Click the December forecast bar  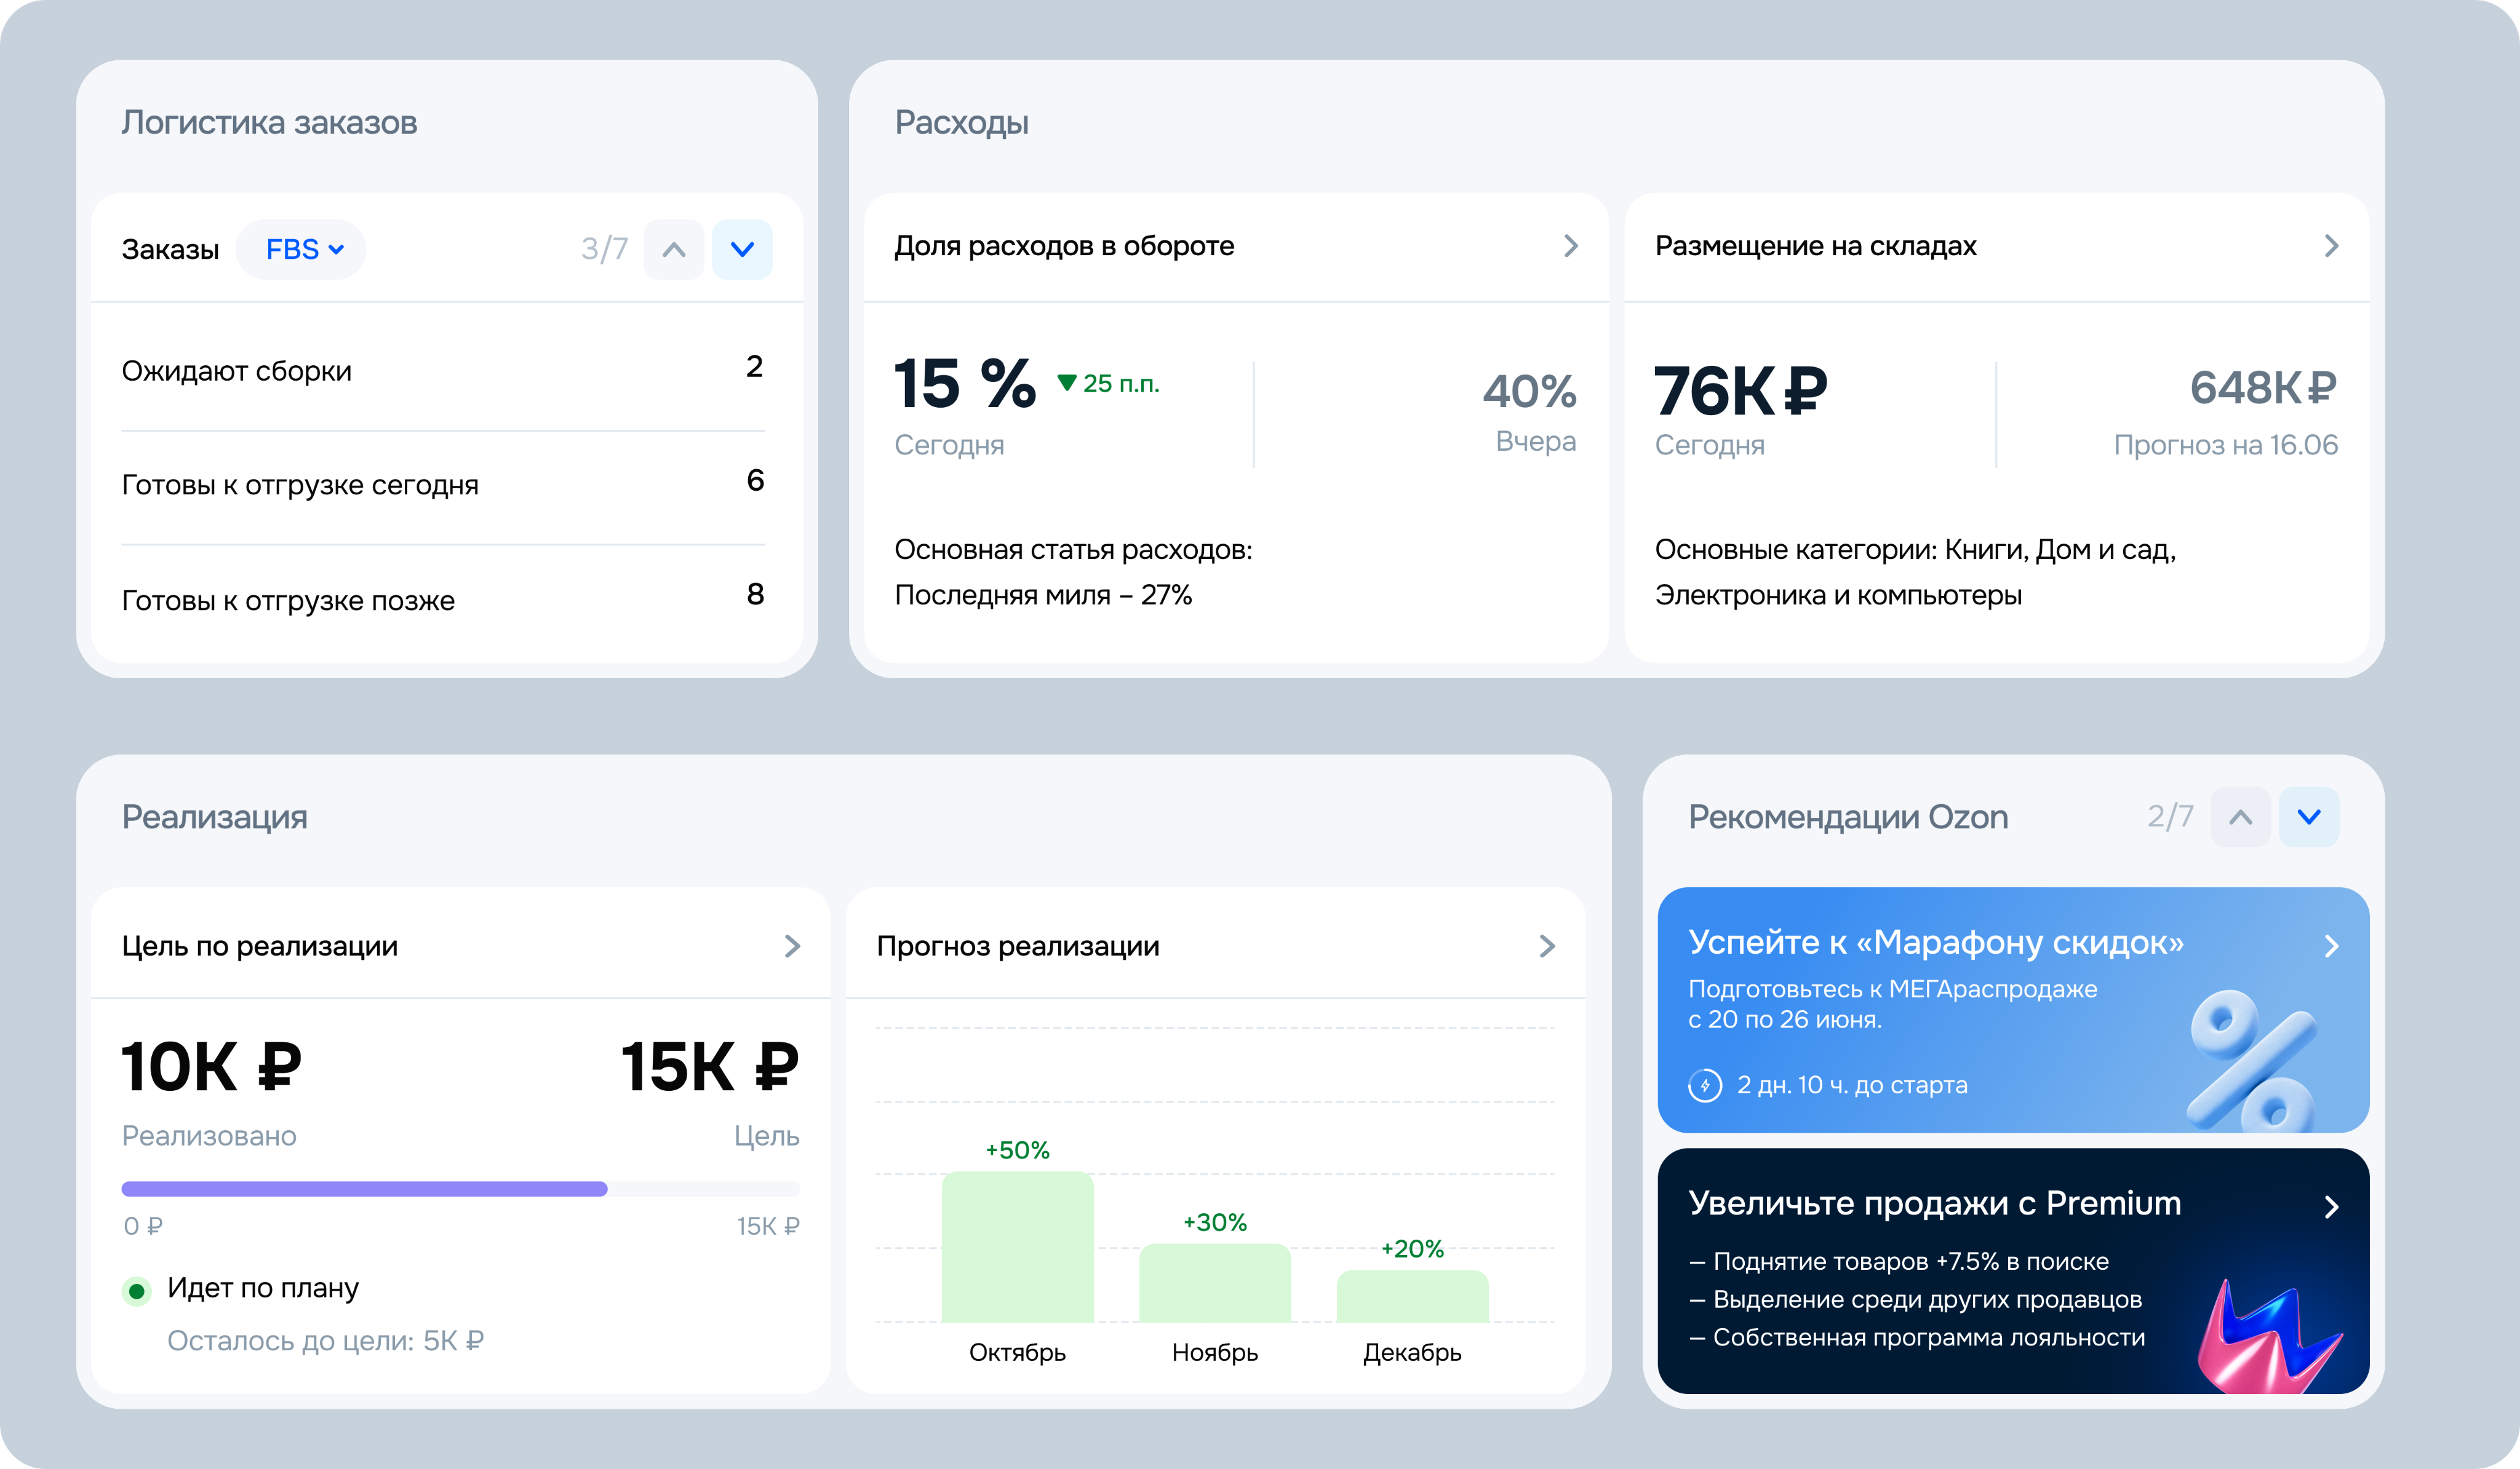1412,1296
